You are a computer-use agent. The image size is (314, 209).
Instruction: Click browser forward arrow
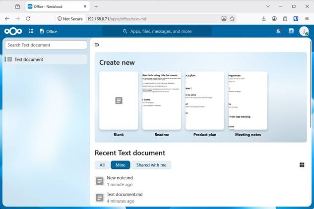tap(18, 19)
